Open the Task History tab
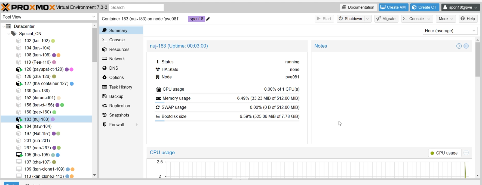This screenshot has width=482, height=185. (121, 87)
